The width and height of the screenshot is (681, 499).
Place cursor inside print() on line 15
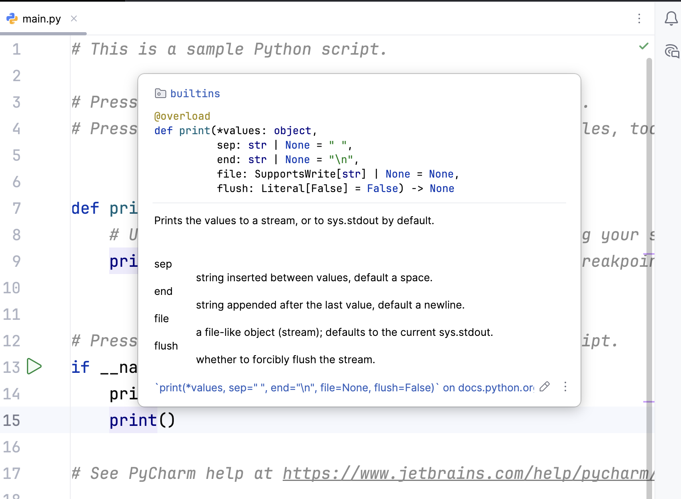pos(167,420)
